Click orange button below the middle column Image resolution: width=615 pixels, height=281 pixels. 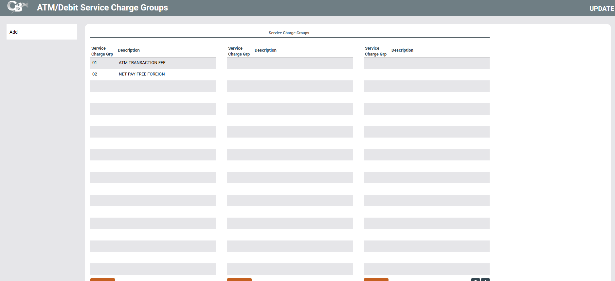coord(239,279)
